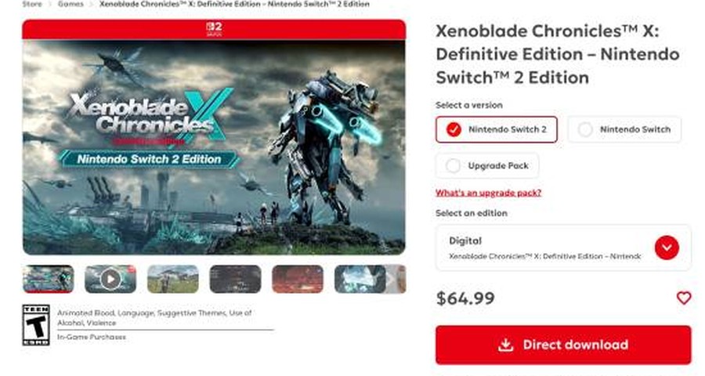The height and width of the screenshot is (376, 705).
Task: View the green field gameplay thumbnail
Action: pos(172,280)
